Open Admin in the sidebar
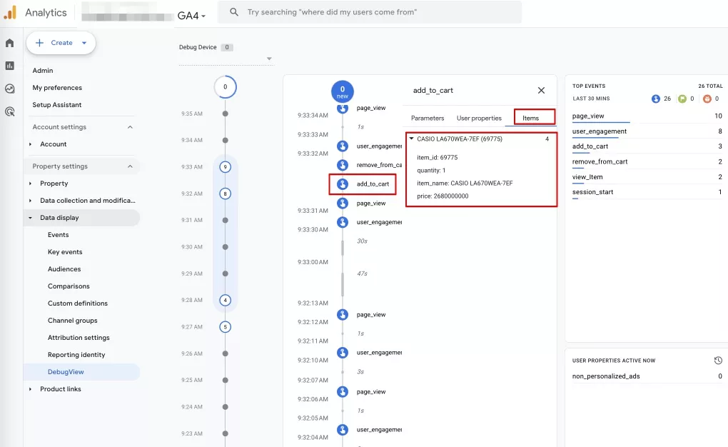The height and width of the screenshot is (447, 728). (x=43, y=71)
